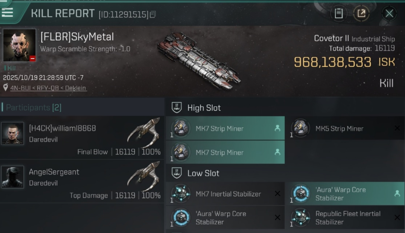The width and height of the screenshot is (405, 233).
Task: Select the Participants tab header
Action: [x=34, y=107]
